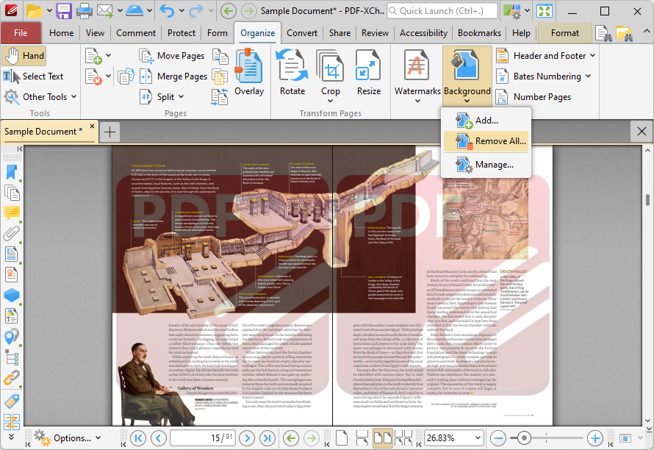Expand the Insert Pages dropdown arrow
This screenshot has width=654, height=450.
click(109, 55)
